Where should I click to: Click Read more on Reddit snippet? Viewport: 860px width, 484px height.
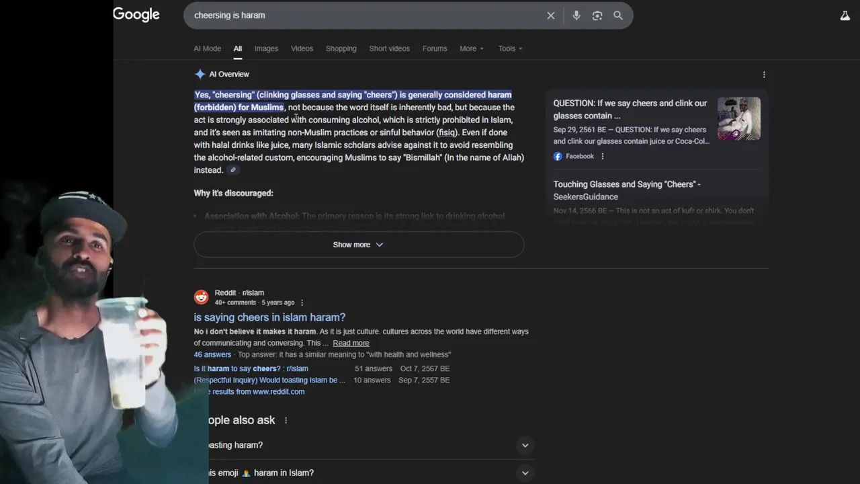pyautogui.click(x=351, y=343)
